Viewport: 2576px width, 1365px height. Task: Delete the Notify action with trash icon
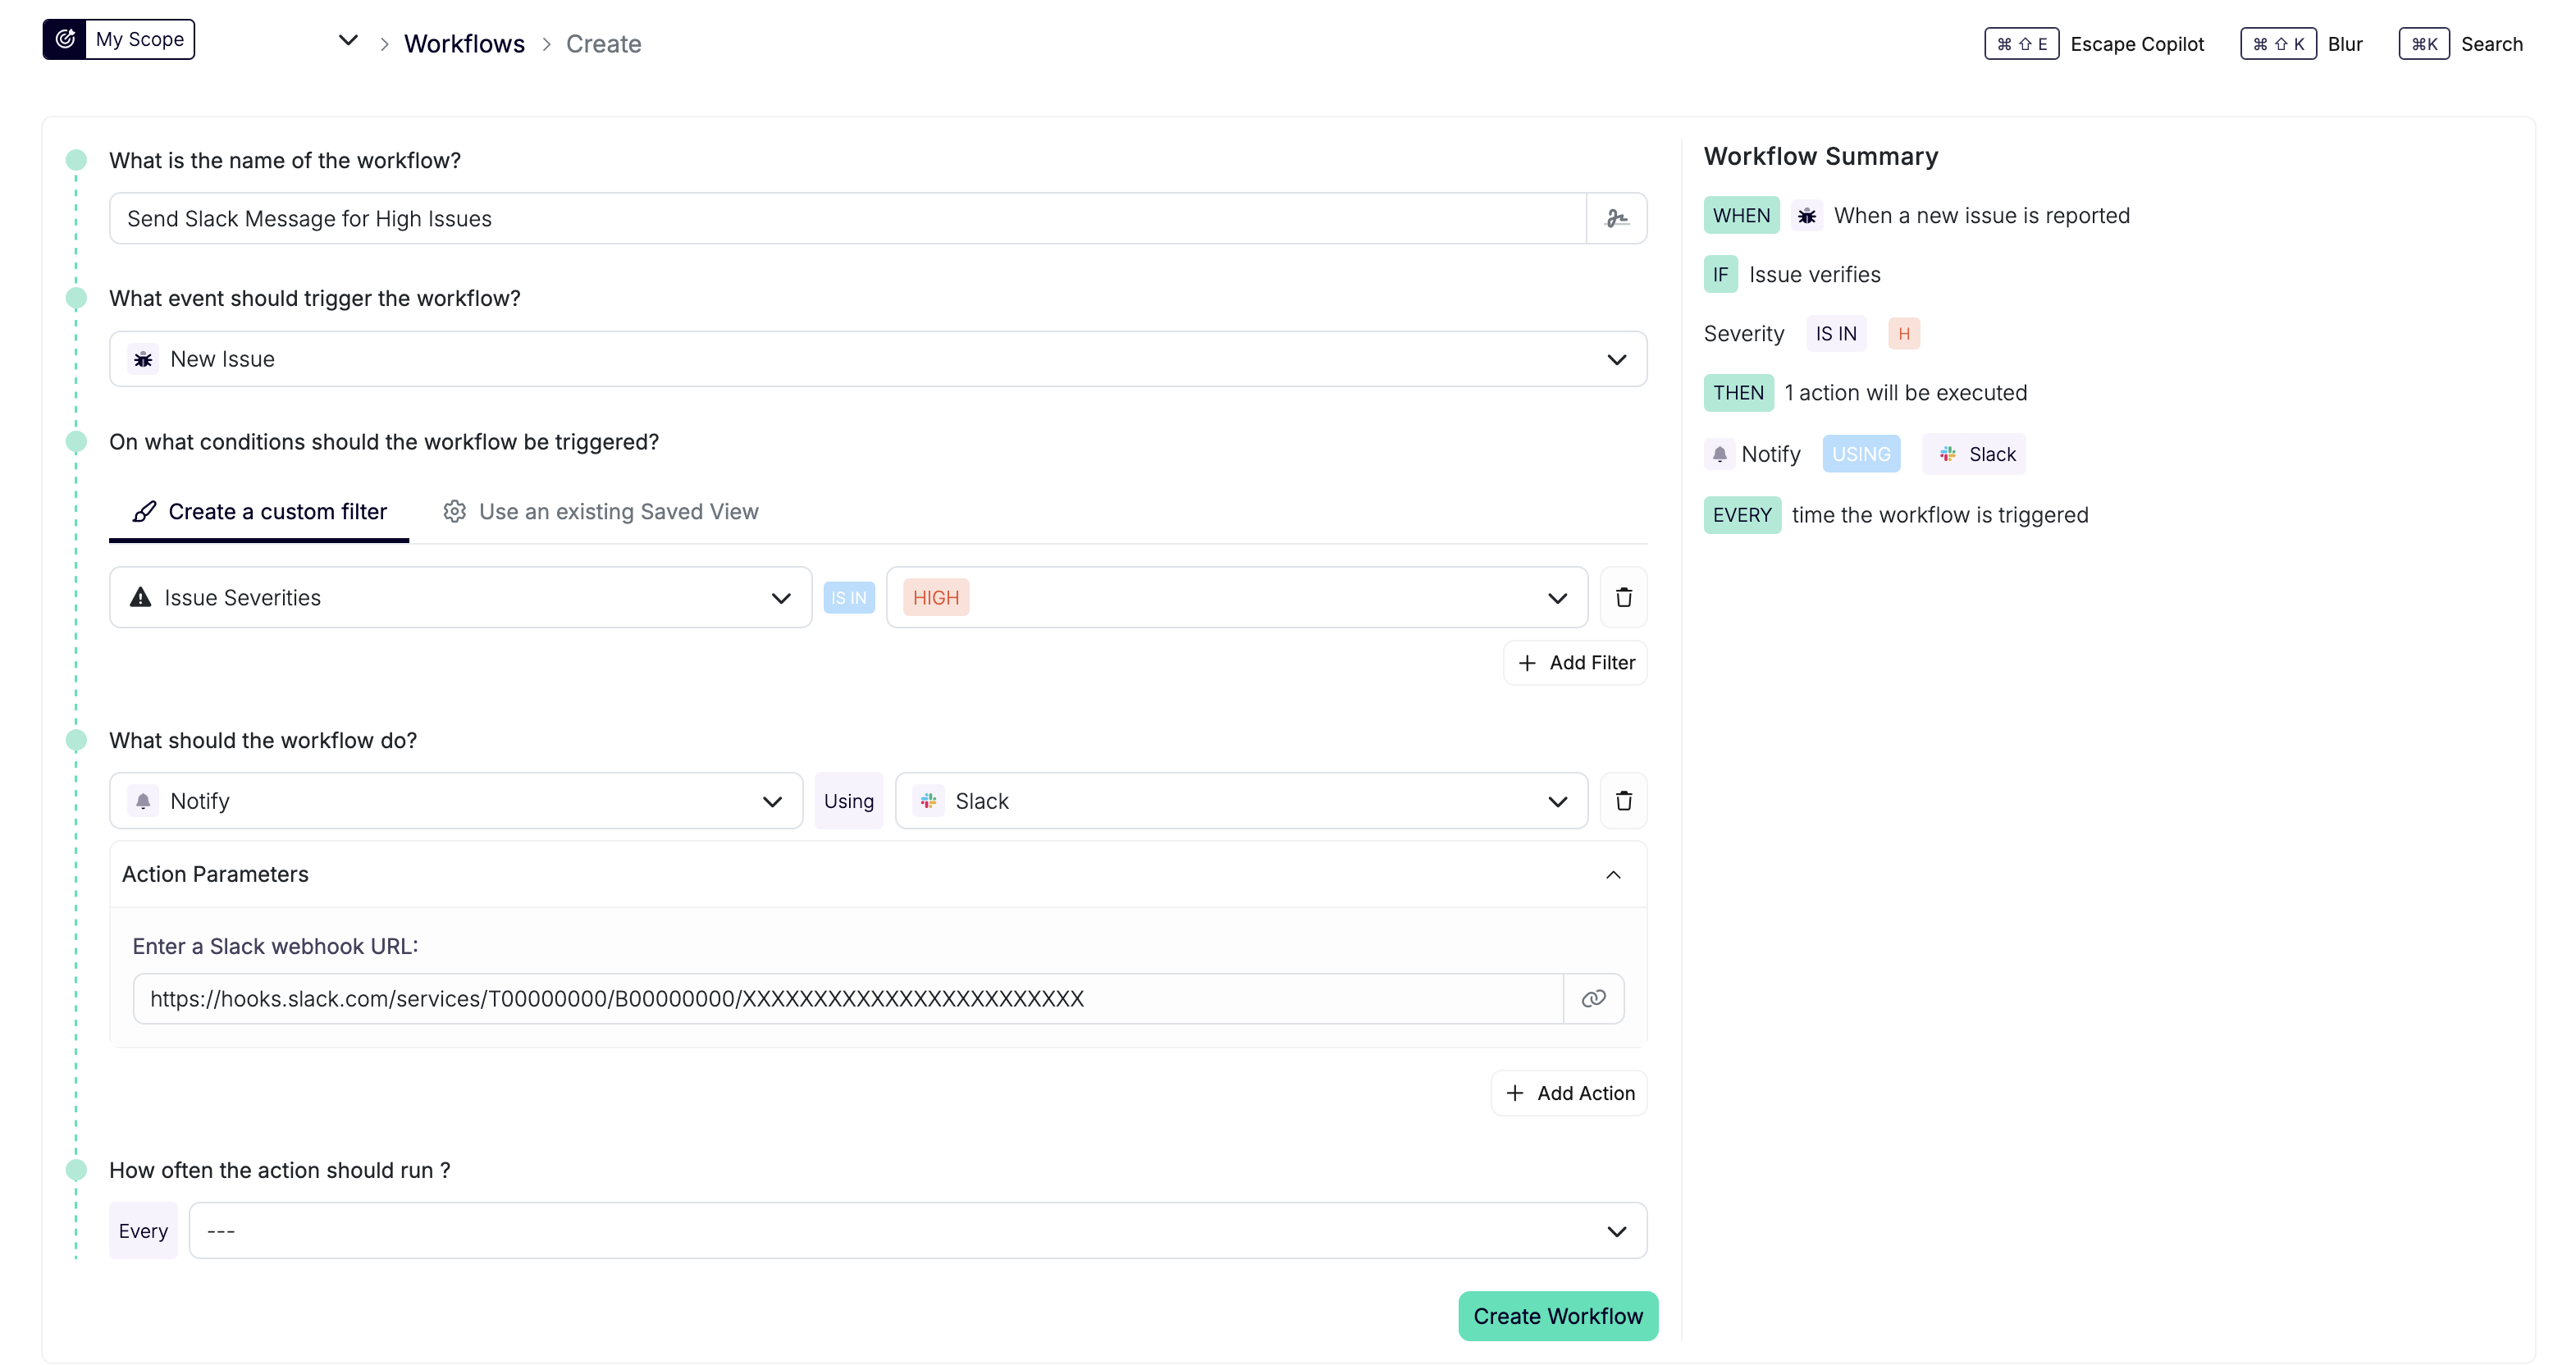(x=1623, y=800)
